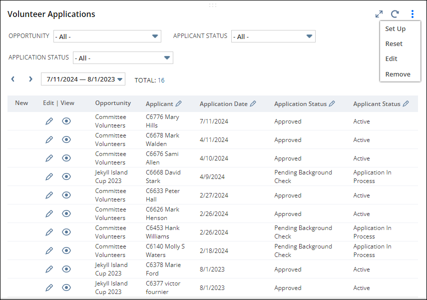This screenshot has height=300, width=427.
Task: View the Peter Hall application via eye icon
Action: (x=66, y=195)
